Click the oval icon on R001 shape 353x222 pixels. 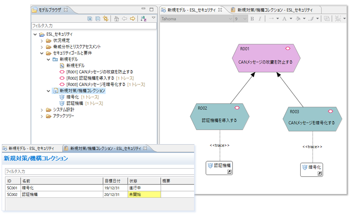(288, 49)
